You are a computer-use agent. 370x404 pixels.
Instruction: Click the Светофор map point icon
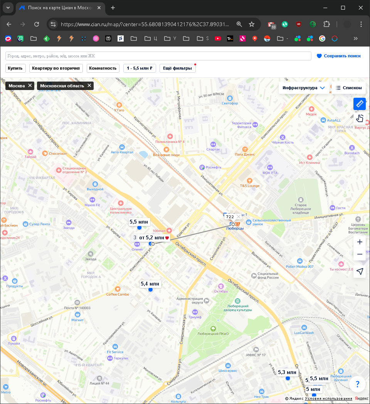click(x=230, y=98)
